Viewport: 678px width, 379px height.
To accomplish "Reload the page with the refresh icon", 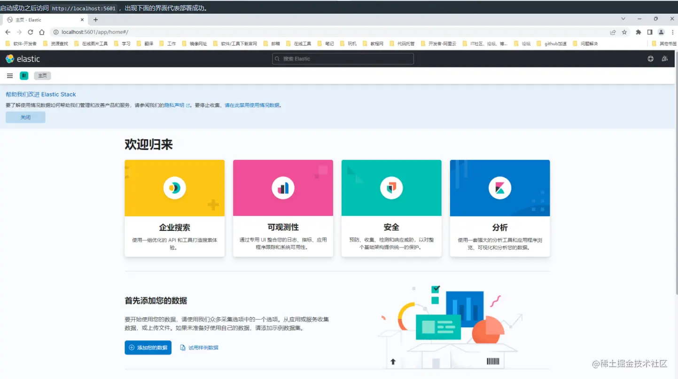I will pyautogui.click(x=31, y=32).
